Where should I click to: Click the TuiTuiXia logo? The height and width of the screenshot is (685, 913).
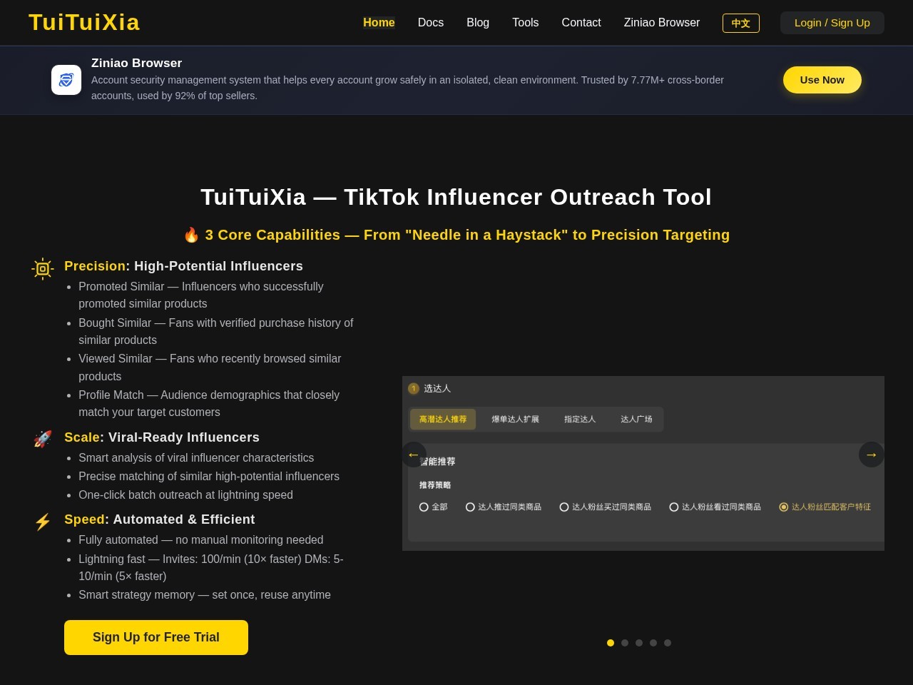pos(84,23)
